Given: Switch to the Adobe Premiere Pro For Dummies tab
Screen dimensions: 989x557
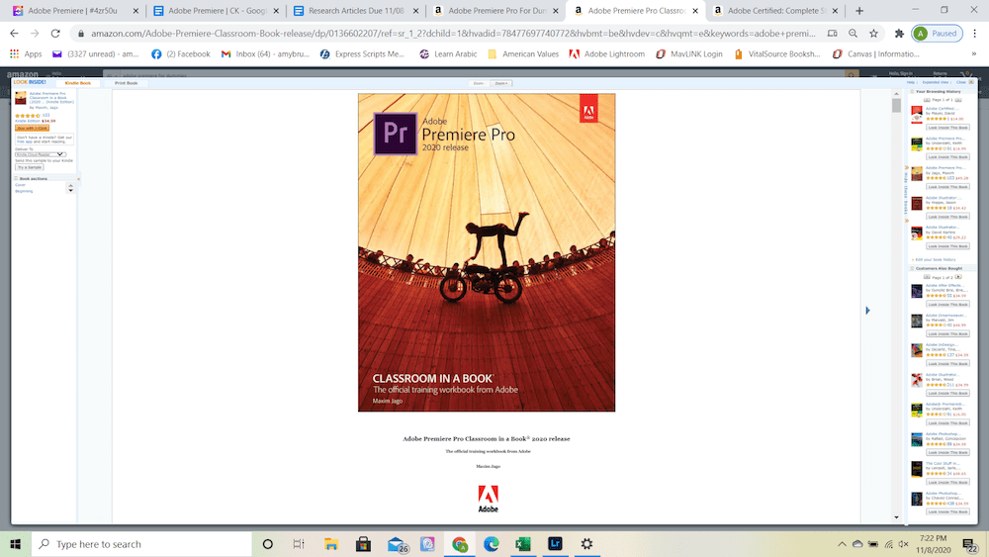Looking at the screenshot, I should point(495,11).
